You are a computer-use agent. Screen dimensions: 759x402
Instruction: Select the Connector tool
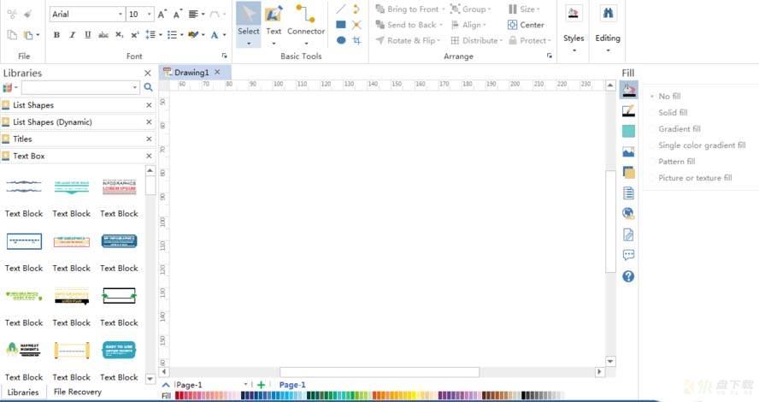pyautogui.click(x=306, y=24)
